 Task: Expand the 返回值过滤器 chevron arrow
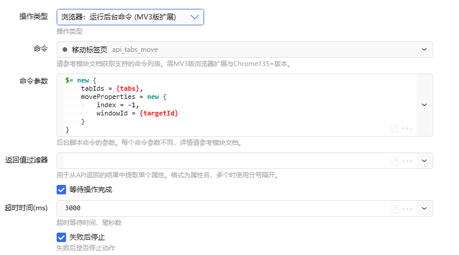tap(424, 161)
